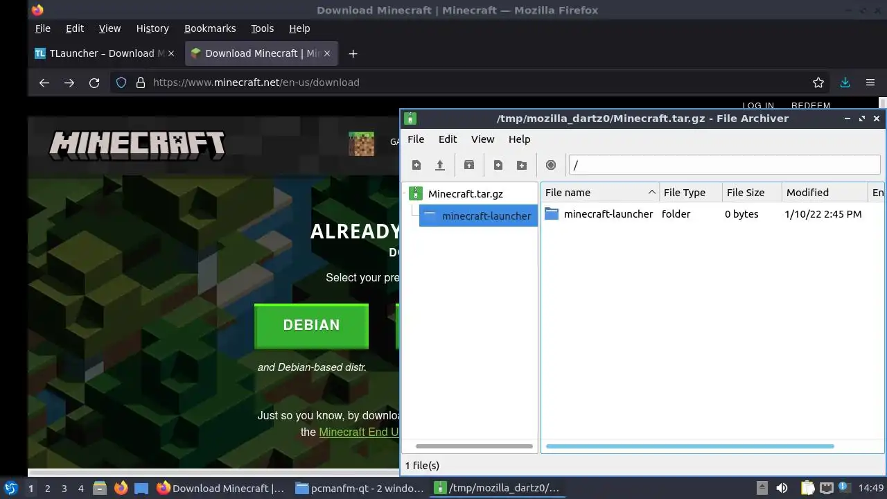Open the Firefox hamburger application menu

pos(870,82)
